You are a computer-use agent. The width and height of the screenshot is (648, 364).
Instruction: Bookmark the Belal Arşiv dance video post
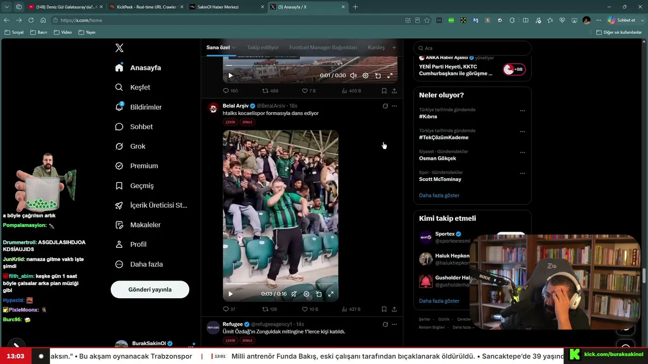coord(384,309)
